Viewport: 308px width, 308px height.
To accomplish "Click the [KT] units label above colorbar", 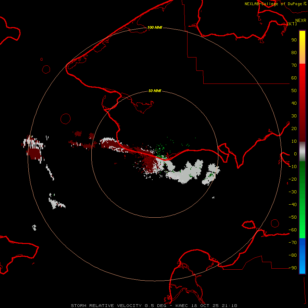I will coord(292,24).
